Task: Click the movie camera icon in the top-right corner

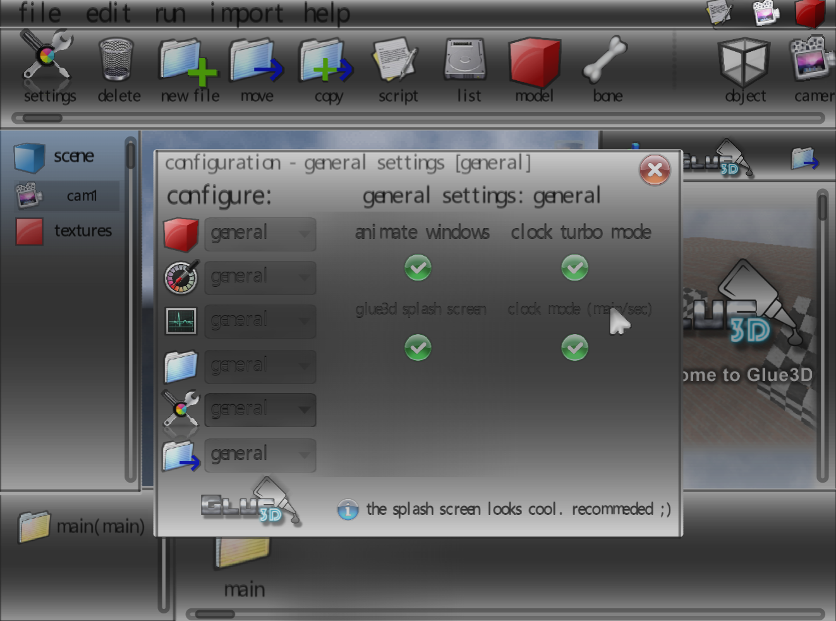Action: [765, 13]
